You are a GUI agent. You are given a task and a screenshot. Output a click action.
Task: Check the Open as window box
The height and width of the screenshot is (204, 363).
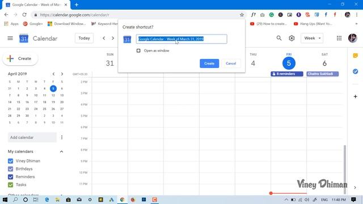tap(138, 50)
